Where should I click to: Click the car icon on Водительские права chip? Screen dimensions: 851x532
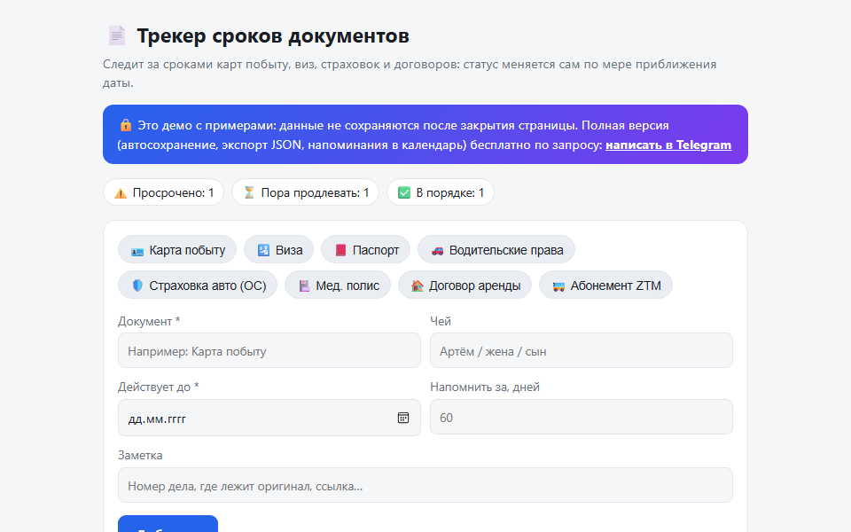tap(437, 250)
